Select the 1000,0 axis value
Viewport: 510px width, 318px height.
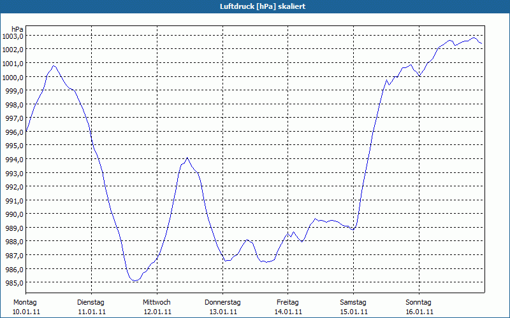point(13,77)
